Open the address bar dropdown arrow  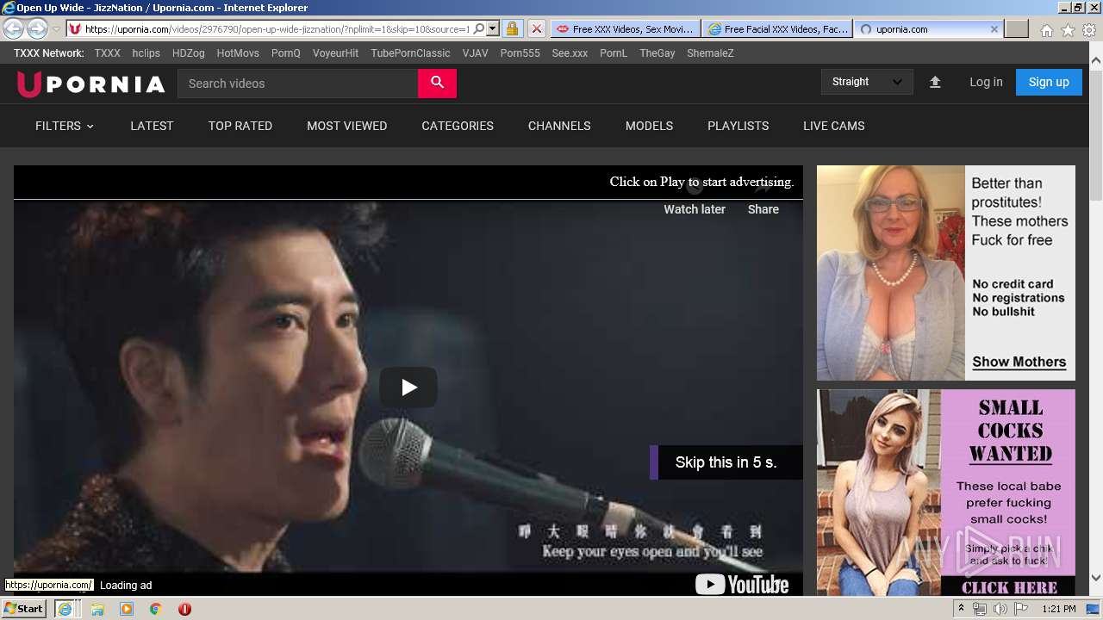(493, 28)
